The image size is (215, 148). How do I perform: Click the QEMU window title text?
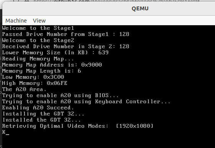(x=140, y=8)
